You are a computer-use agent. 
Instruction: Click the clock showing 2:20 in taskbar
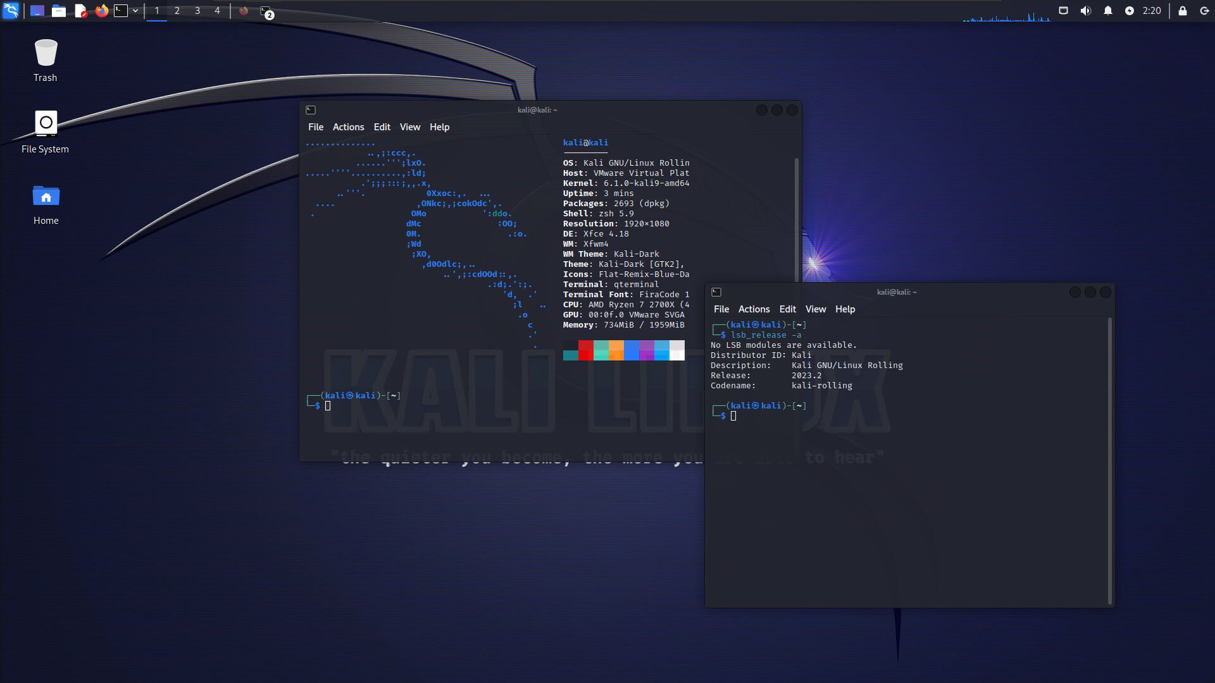pos(1152,11)
